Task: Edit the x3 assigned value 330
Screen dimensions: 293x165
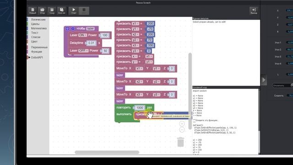Action: click(151, 45)
